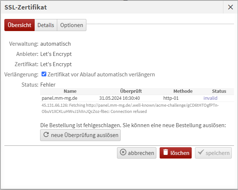Viewport: 238px width, 190px height.
Task: Go to the Optionen tab
Action: [x=71, y=25]
